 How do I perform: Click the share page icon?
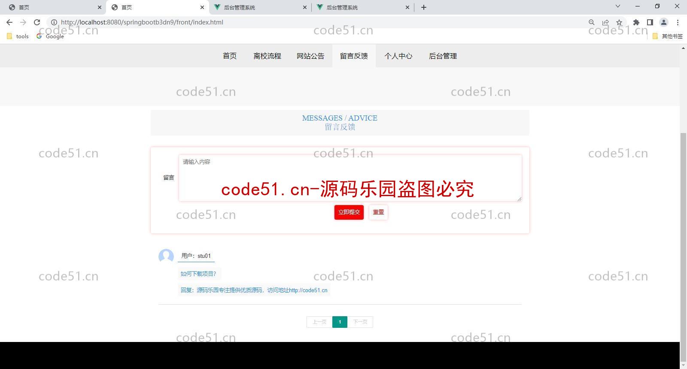point(605,22)
